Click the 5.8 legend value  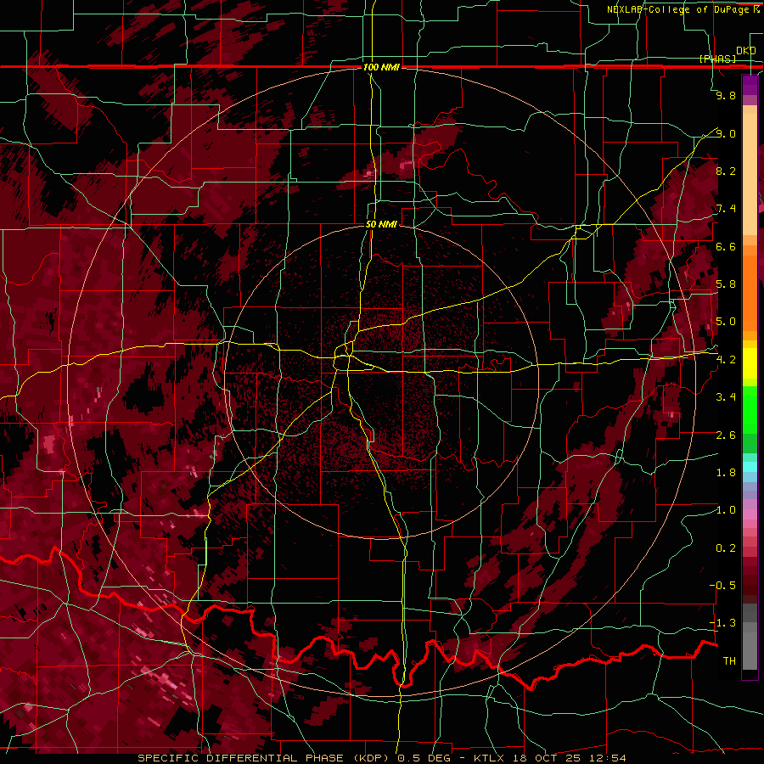(x=726, y=284)
